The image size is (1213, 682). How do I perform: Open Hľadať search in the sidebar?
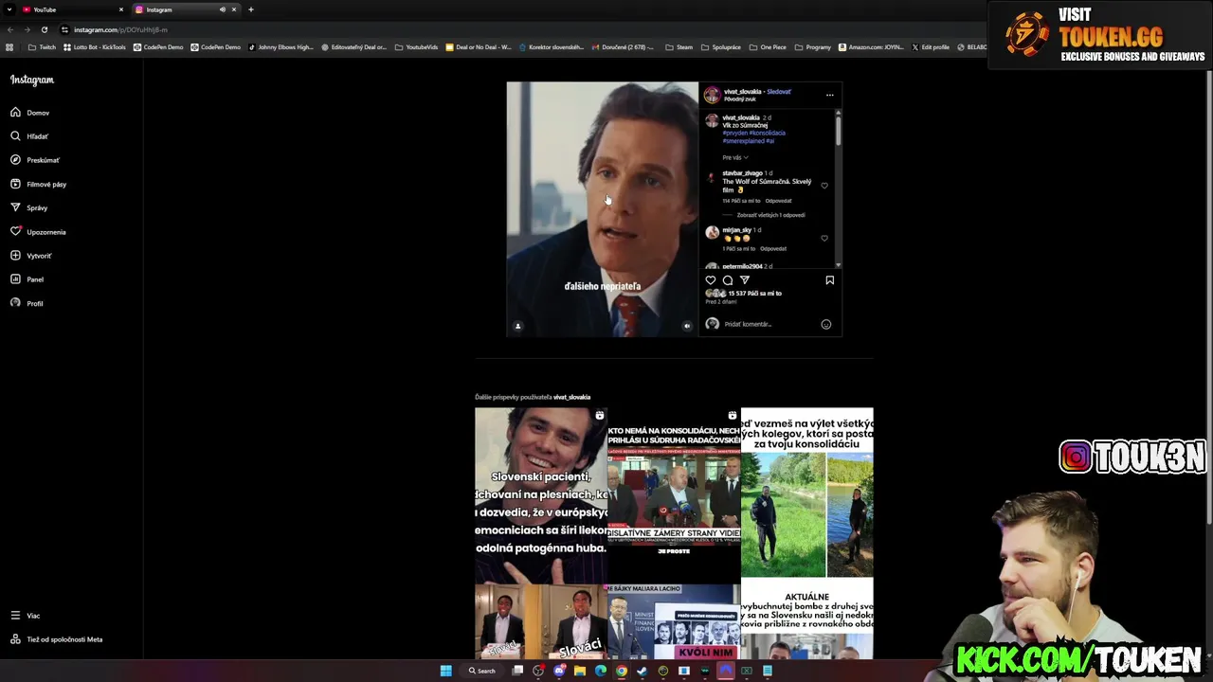(x=29, y=136)
